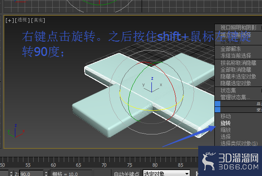Choose 全部解冻 from the context menu

(231, 49)
